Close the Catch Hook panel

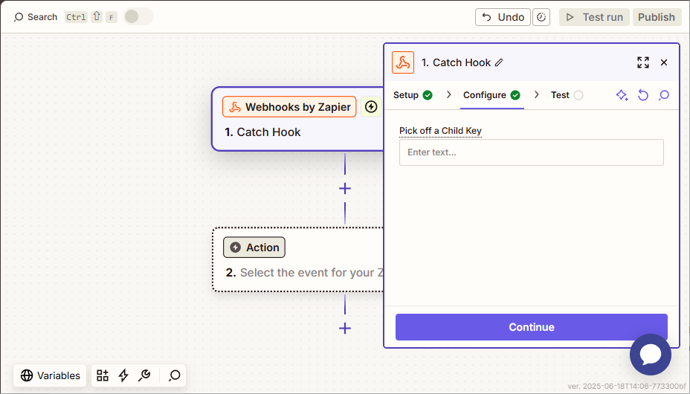click(664, 62)
